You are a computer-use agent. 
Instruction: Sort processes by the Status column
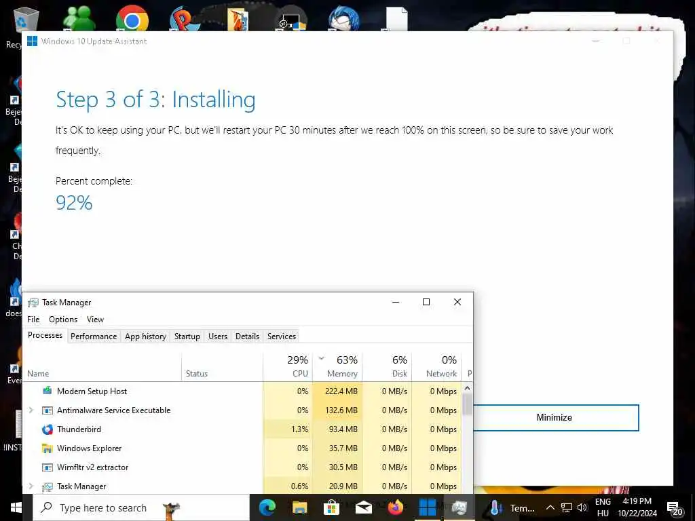(x=223, y=367)
